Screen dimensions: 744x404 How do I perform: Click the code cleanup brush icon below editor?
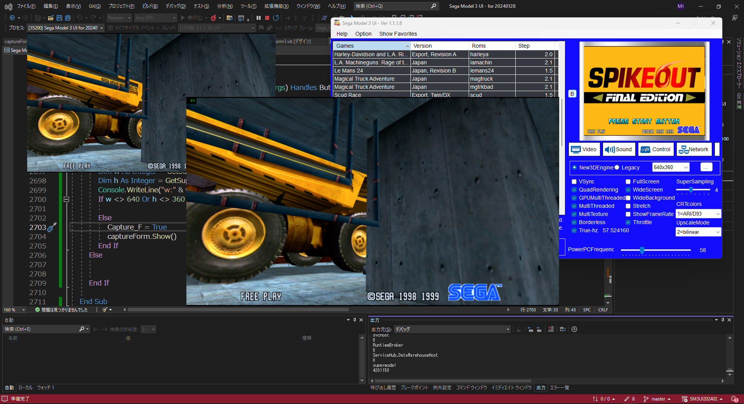pos(105,310)
